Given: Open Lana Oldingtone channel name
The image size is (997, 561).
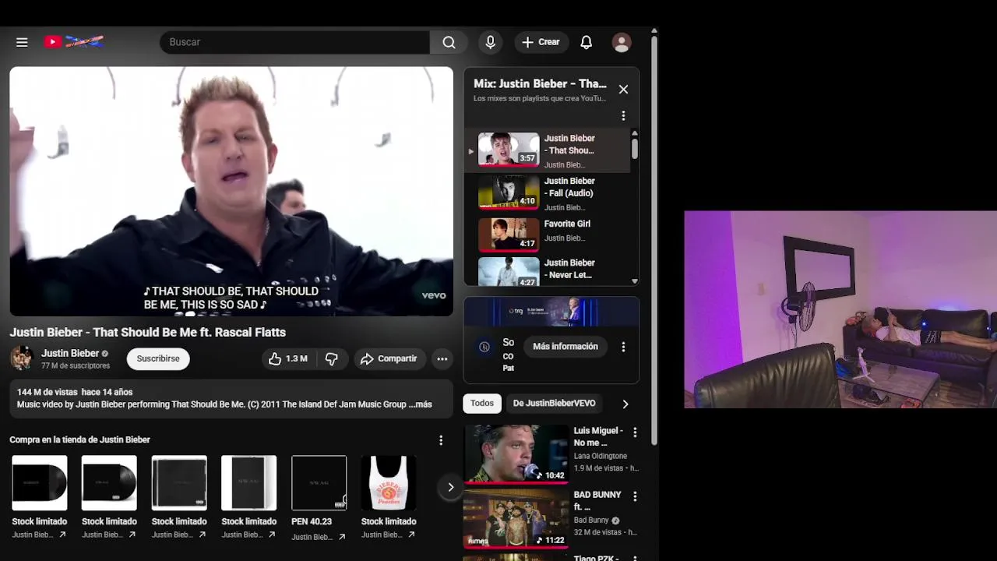Looking at the screenshot, I should tap(600, 456).
